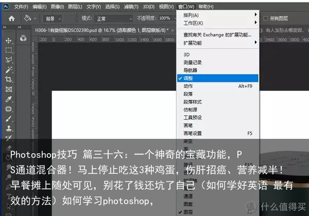
Task: Uncheck the 图层 panel entry
Action: tap(217, 212)
